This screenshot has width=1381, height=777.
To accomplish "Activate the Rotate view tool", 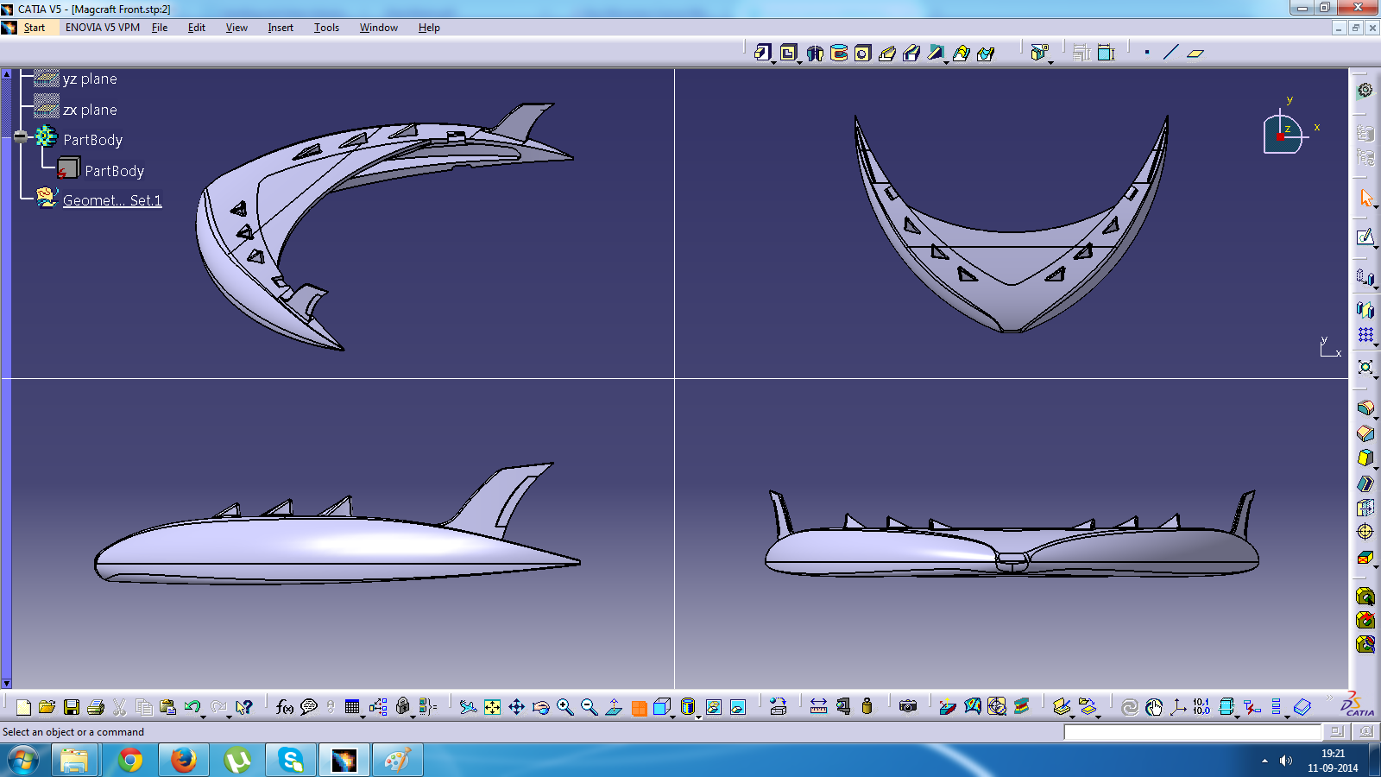I will pyautogui.click(x=540, y=707).
